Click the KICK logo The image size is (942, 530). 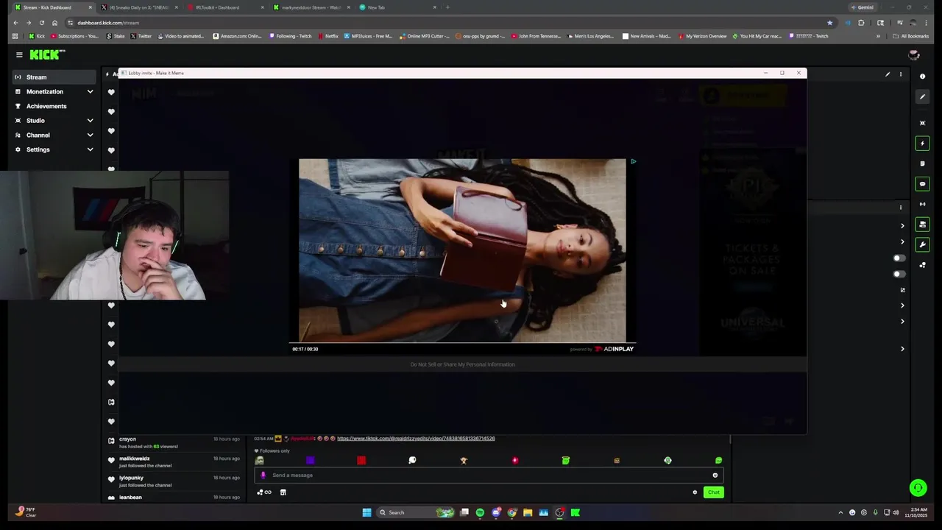point(47,54)
